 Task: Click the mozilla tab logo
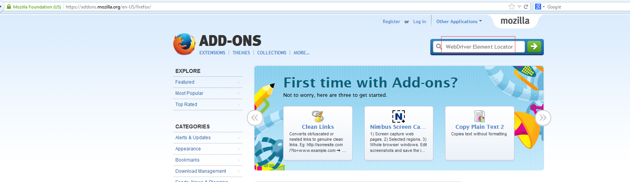pyautogui.click(x=515, y=21)
